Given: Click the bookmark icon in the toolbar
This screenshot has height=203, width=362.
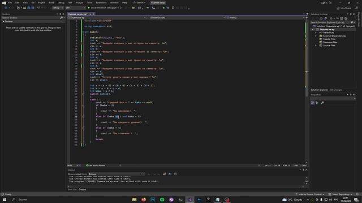Looking at the screenshot, I should (173, 8).
